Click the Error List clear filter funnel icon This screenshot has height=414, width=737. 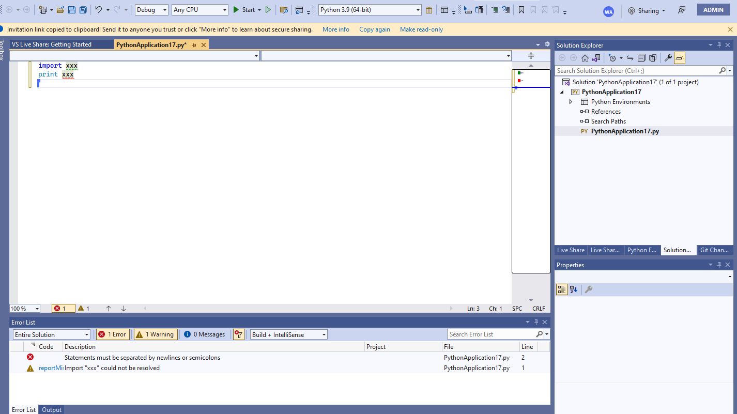point(238,334)
